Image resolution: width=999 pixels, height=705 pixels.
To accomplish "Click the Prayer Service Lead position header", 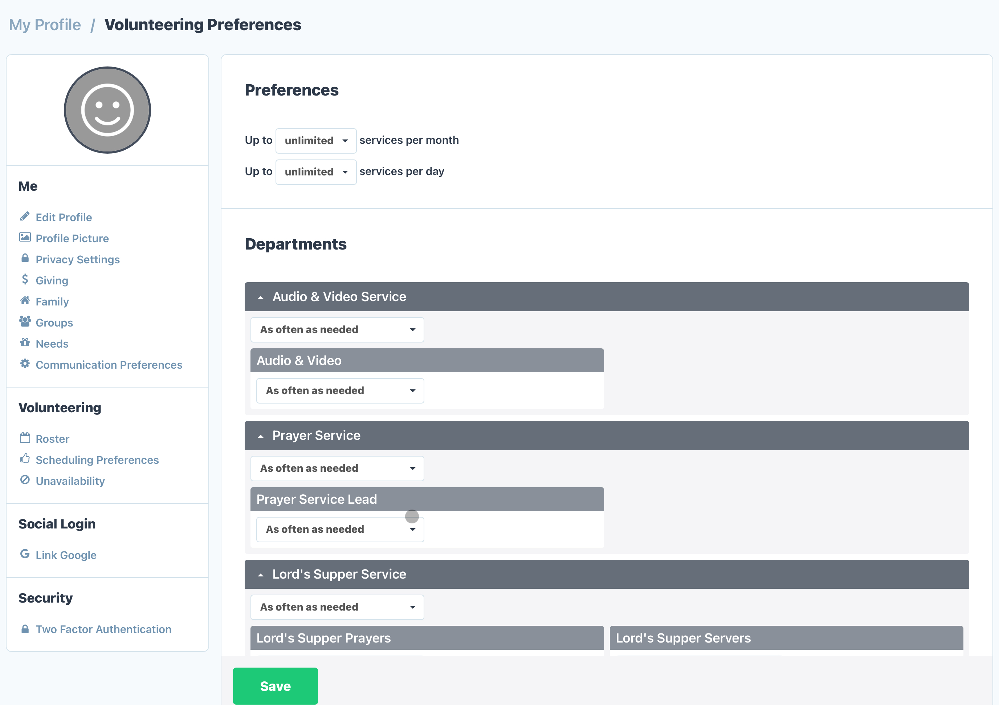I will (427, 499).
